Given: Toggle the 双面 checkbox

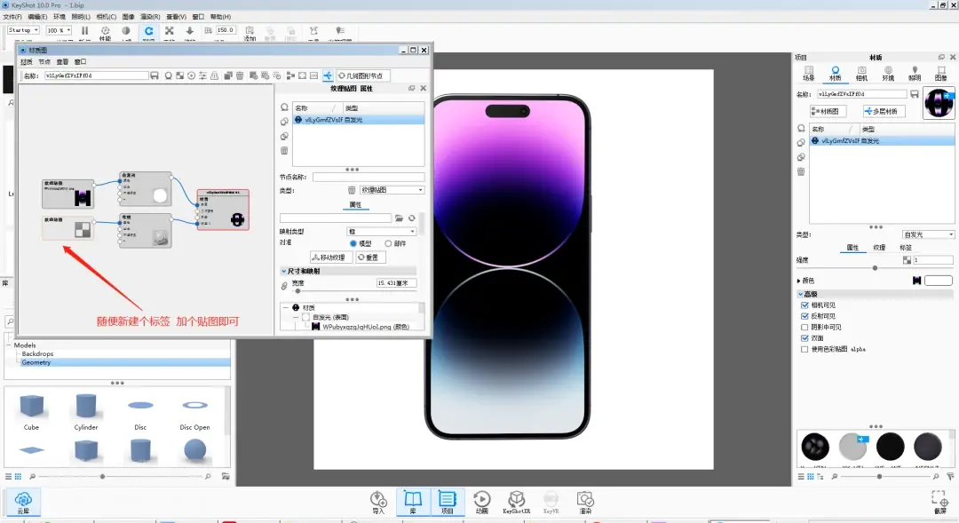Looking at the screenshot, I should click(x=804, y=337).
